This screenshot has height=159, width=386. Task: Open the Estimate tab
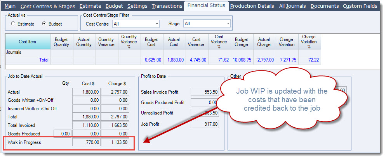90,6
